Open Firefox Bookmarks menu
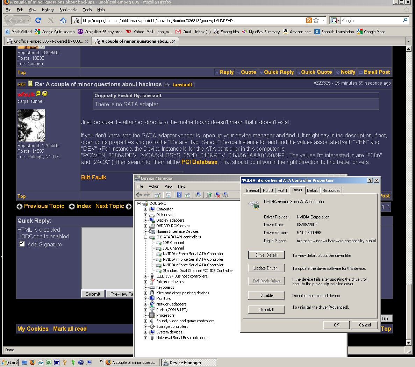This screenshot has width=415, height=367. click(68, 10)
